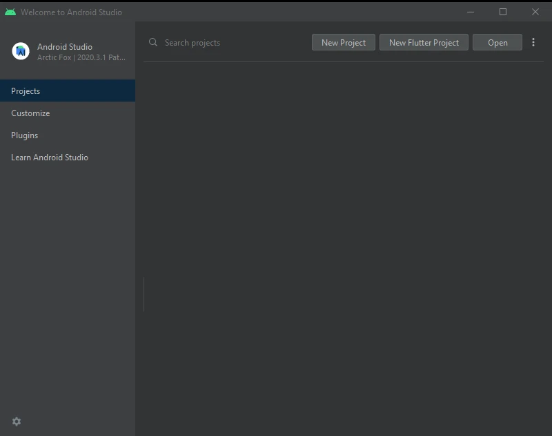
Task: Minimize the Welcome window
Action: click(470, 12)
